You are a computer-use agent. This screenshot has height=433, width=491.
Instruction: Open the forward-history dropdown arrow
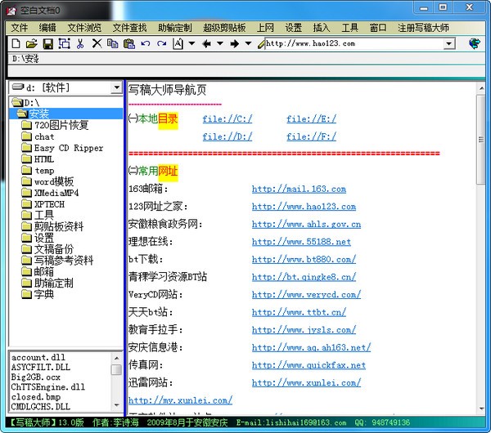[x=248, y=43]
